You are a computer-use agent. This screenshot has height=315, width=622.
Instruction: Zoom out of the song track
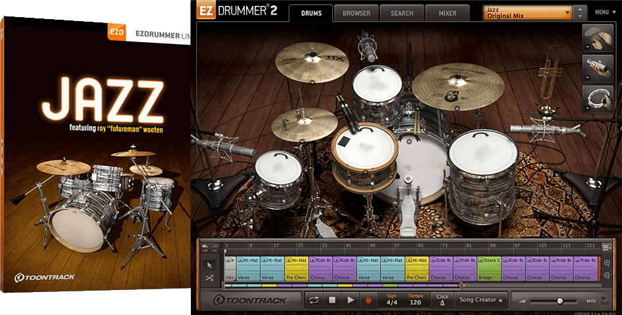[607, 276]
